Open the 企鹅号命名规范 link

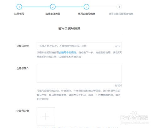pyautogui.click(x=68, y=53)
